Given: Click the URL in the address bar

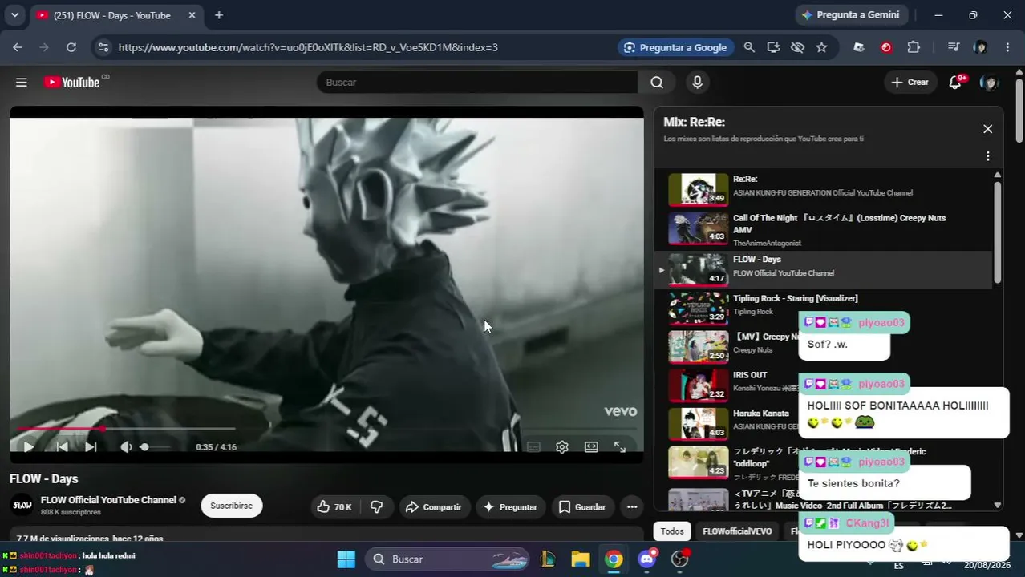Looking at the screenshot, I should pos(308,47).
